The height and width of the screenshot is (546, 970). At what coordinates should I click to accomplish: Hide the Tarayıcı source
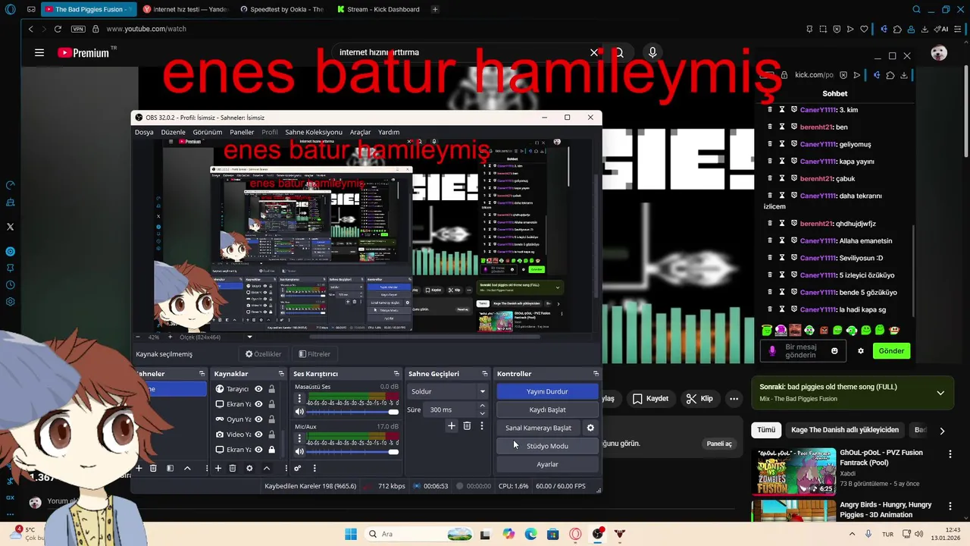click(258, 389)
